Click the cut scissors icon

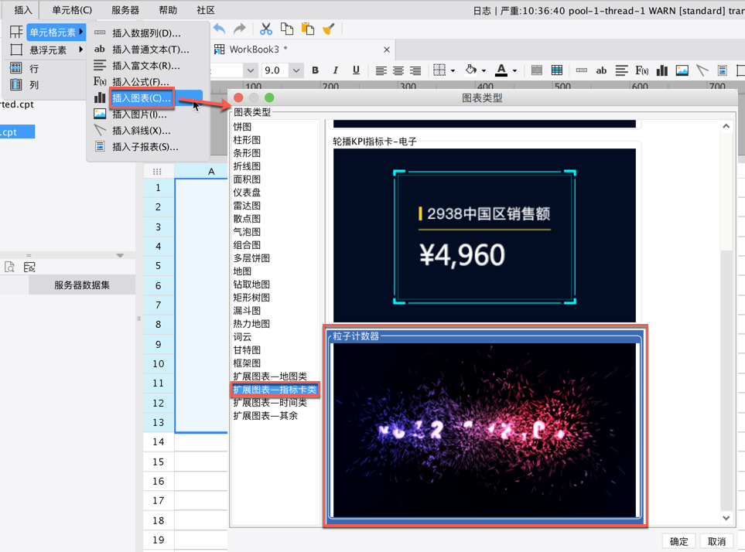[266, 29]
